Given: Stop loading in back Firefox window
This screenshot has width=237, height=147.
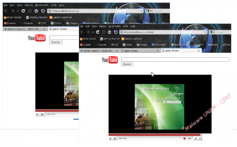Looking at the screenshot, I should [30, 11].
